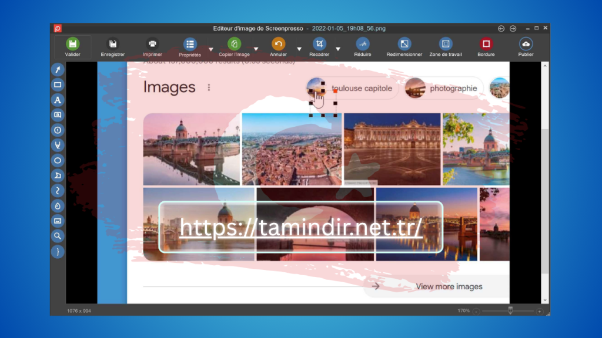
Task: Select the magnifier tool
Action: [x=58, y=236]
